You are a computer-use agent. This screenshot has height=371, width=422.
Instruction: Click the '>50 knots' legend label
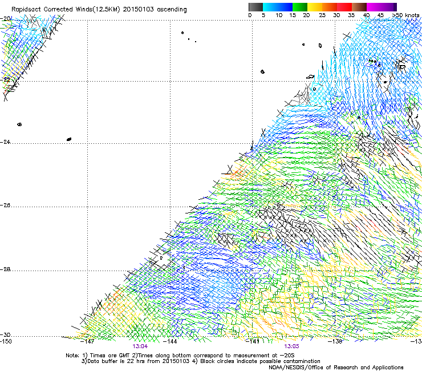coord(405,15)
